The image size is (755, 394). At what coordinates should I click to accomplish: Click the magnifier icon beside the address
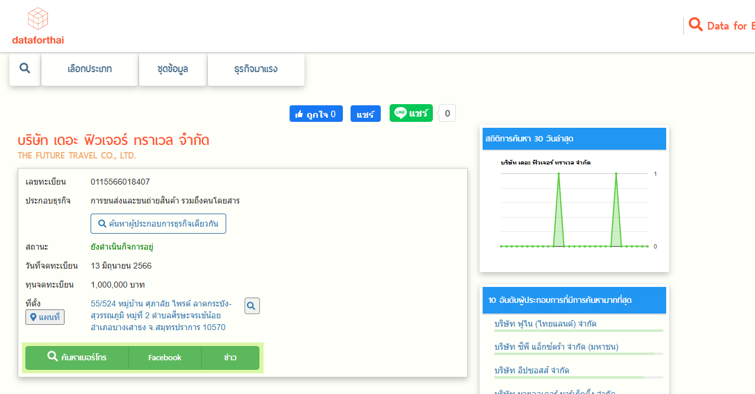coord(252,306)
